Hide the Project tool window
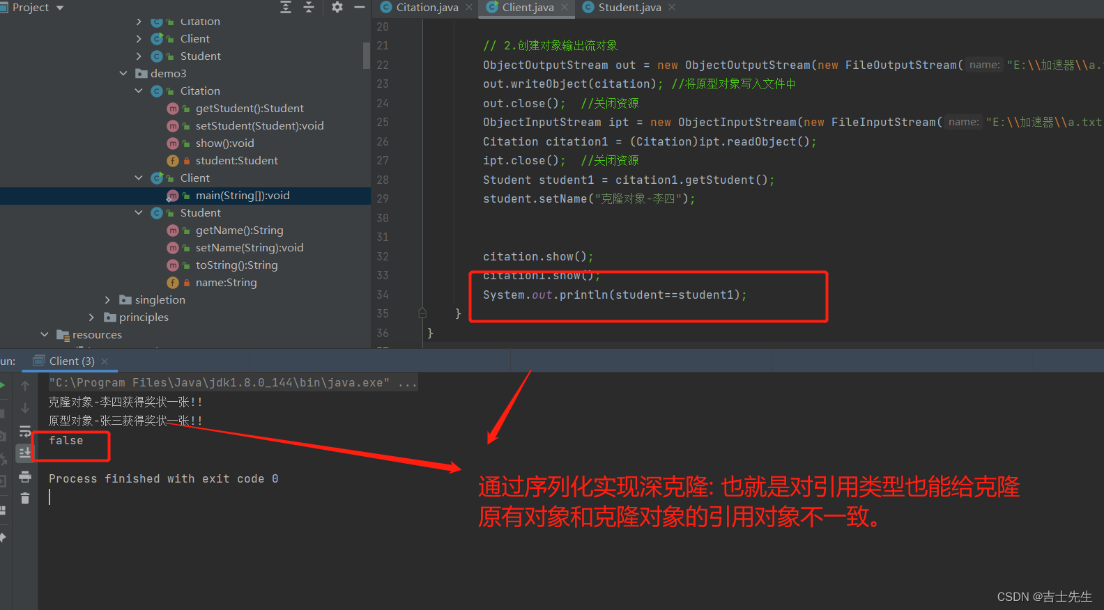Image resolution: width=1104 pixels, height=610 pixels. click(360, 7)
